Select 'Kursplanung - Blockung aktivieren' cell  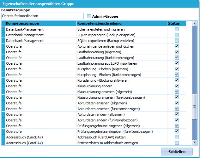point(122,80)
